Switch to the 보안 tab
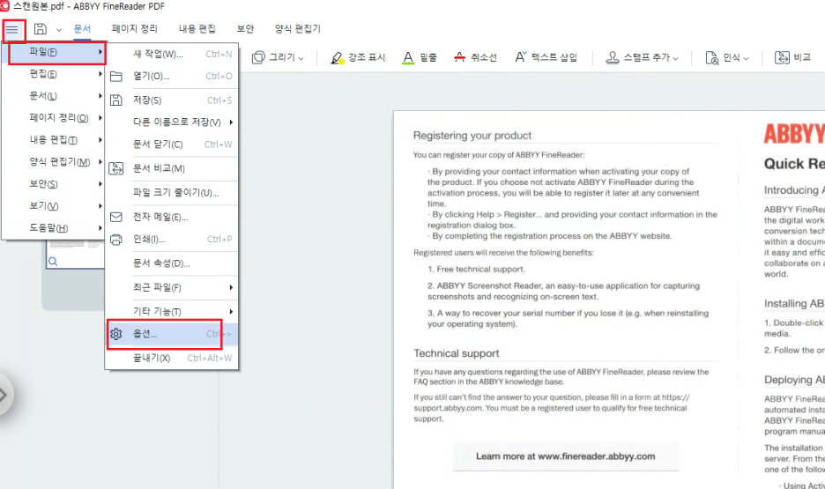This screenshot has height=489, width=825. click(245, 29)
